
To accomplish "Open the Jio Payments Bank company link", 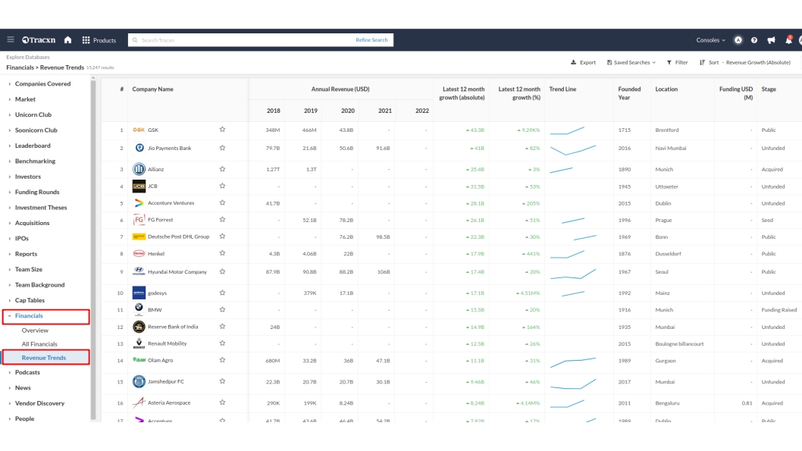I will pyautogui.click(x=169, y=149).
